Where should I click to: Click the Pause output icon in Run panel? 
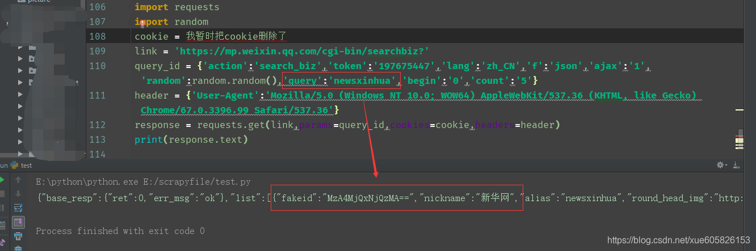pyautogui.click(x=2, y=209)
